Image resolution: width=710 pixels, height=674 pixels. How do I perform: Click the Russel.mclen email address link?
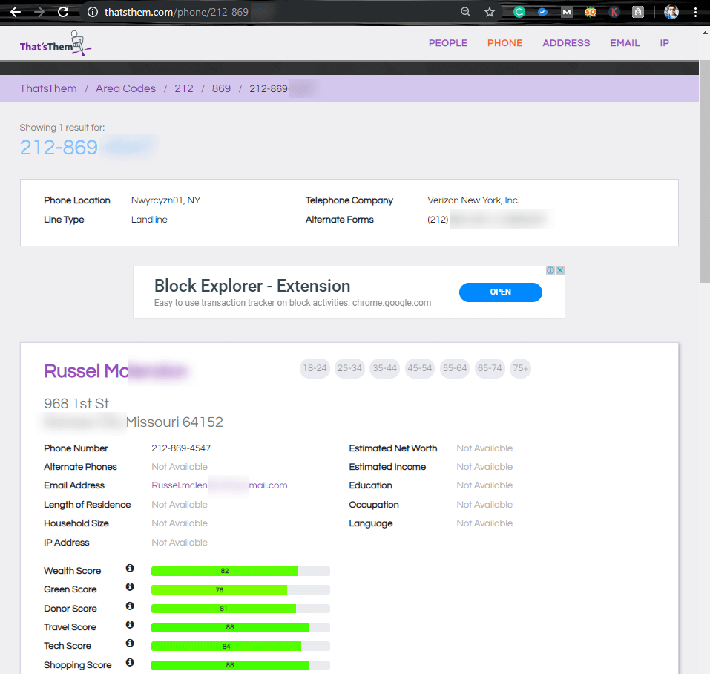click(219, 485)
